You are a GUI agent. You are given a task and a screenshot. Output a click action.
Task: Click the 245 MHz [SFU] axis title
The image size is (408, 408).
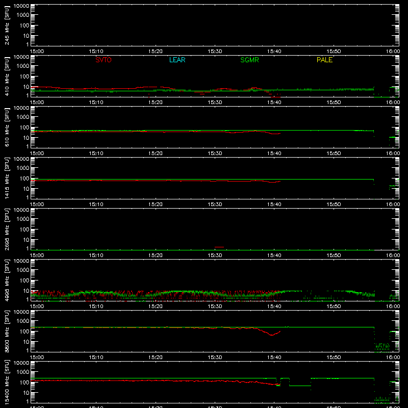pyautogui.click(x=7, y=25)
